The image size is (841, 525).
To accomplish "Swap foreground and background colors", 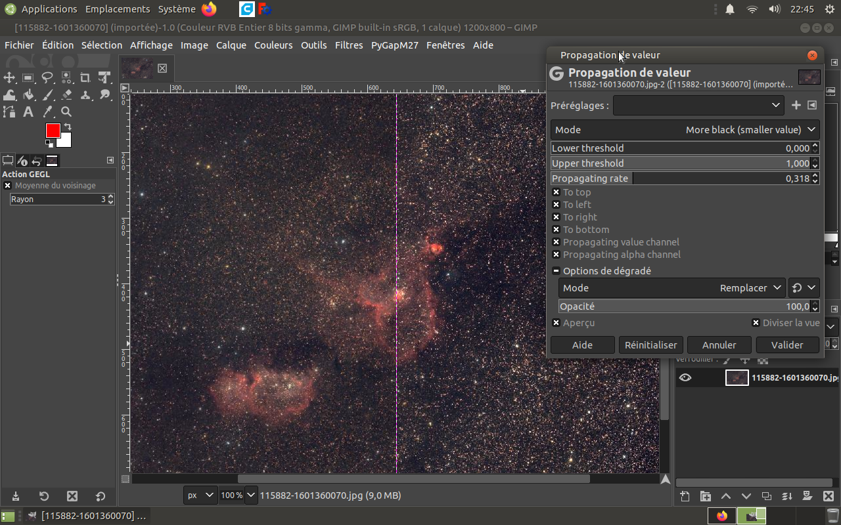I will pyautogui.click(x=67, y=127).
